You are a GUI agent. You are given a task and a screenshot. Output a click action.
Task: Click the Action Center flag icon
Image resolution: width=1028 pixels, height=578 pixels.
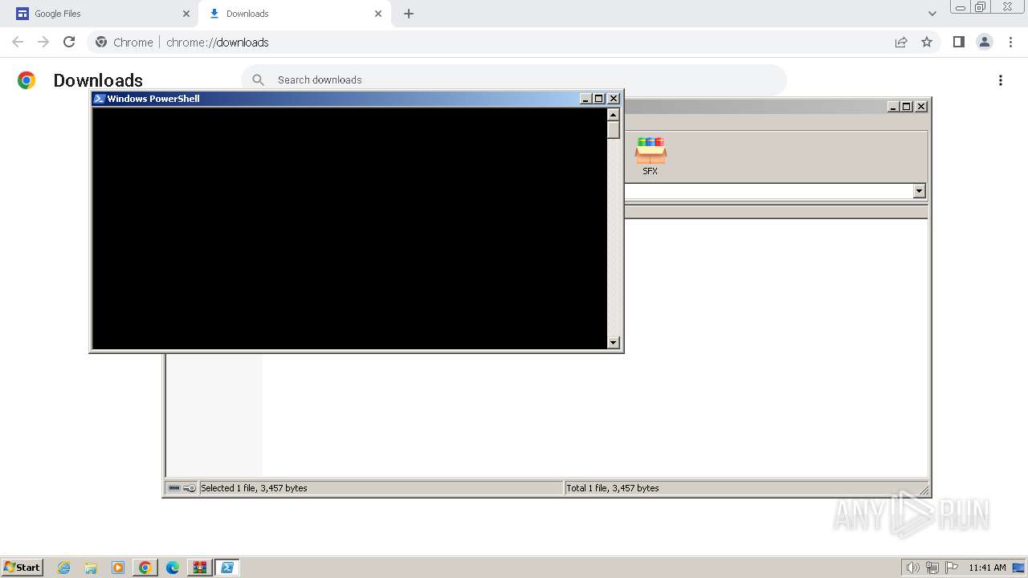(952, 568)
